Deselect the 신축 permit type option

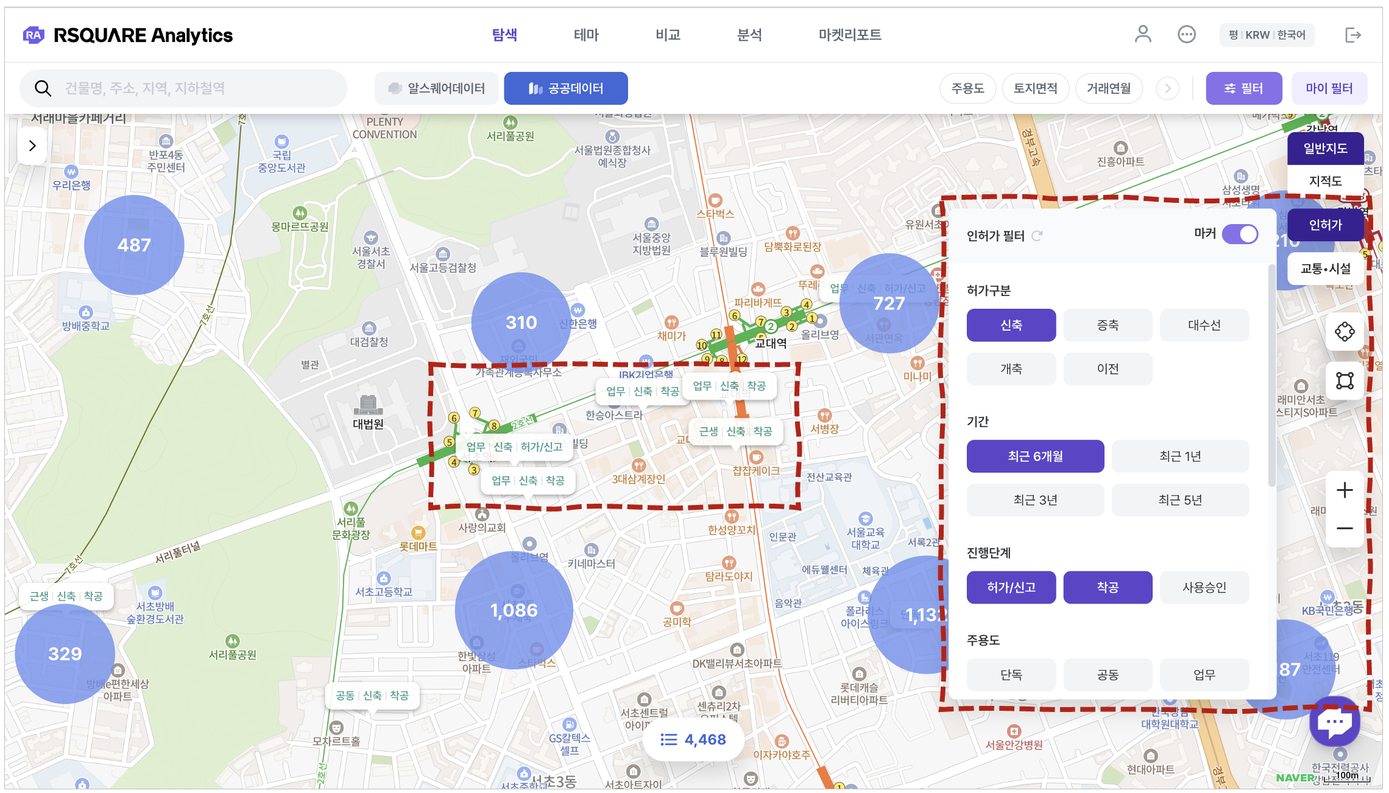click(x=1011, y=325)
